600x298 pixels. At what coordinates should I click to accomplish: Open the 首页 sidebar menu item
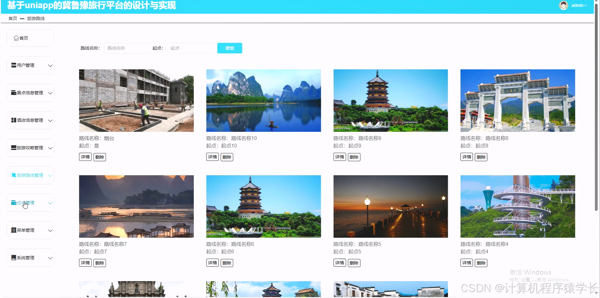[x=30, y=38]
